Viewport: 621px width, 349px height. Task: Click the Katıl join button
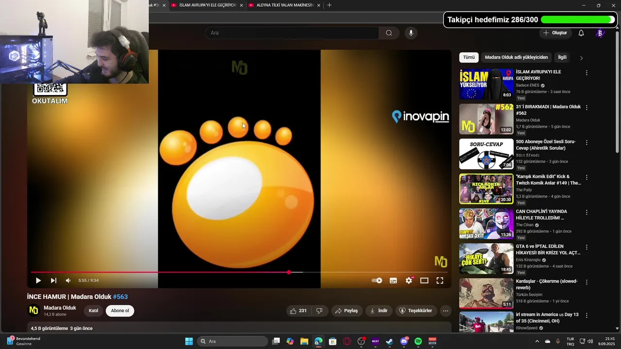93,311
